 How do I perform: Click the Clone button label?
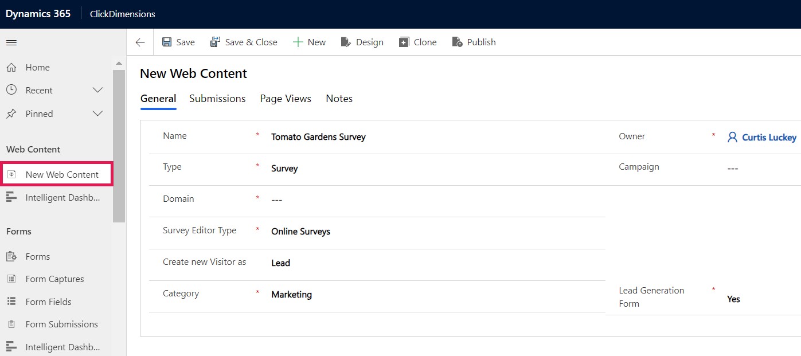[425, 42]
